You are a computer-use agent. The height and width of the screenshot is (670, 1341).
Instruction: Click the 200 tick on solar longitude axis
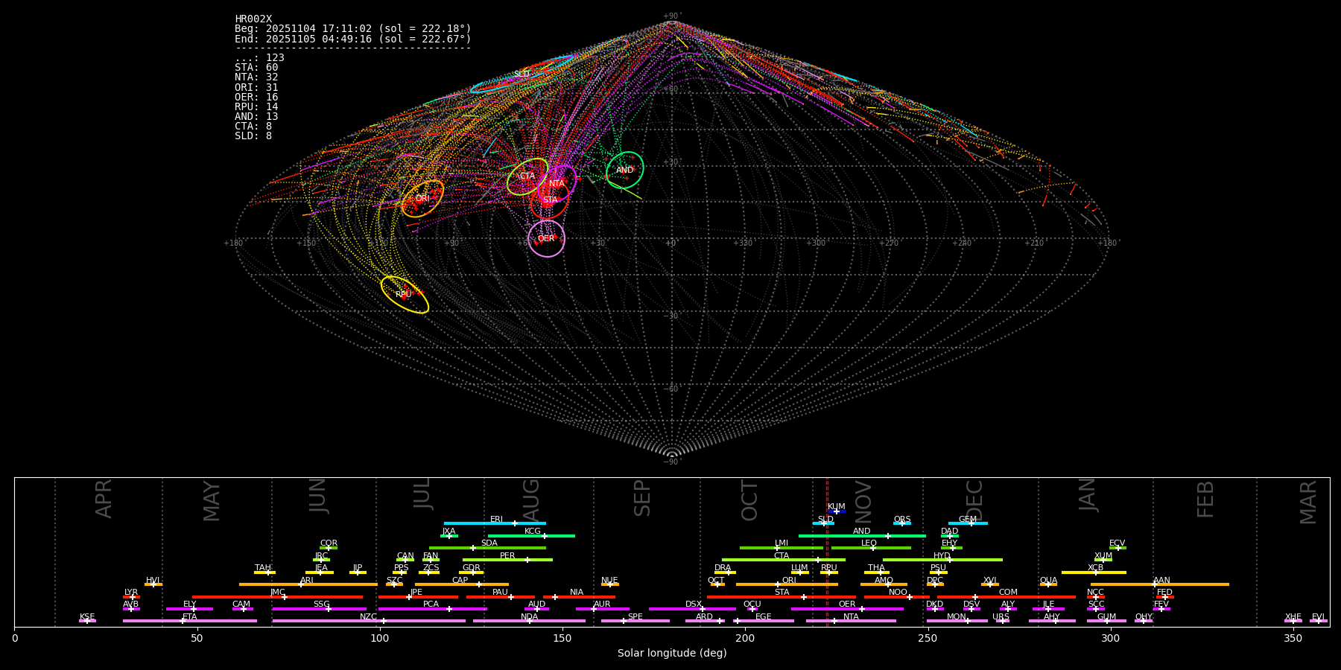(745, 638)
